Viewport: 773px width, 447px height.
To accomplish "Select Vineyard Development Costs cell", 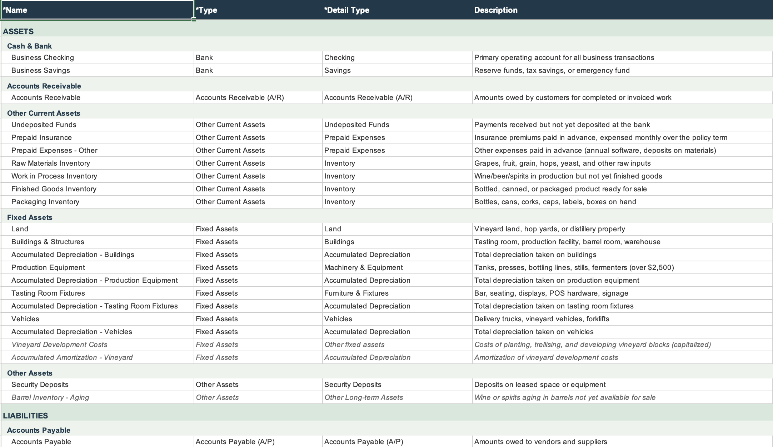I will point(98,345).
